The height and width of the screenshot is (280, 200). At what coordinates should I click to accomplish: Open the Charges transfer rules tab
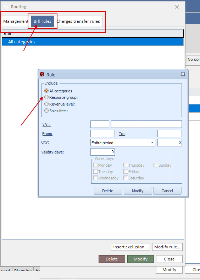(x=78, y=21)
